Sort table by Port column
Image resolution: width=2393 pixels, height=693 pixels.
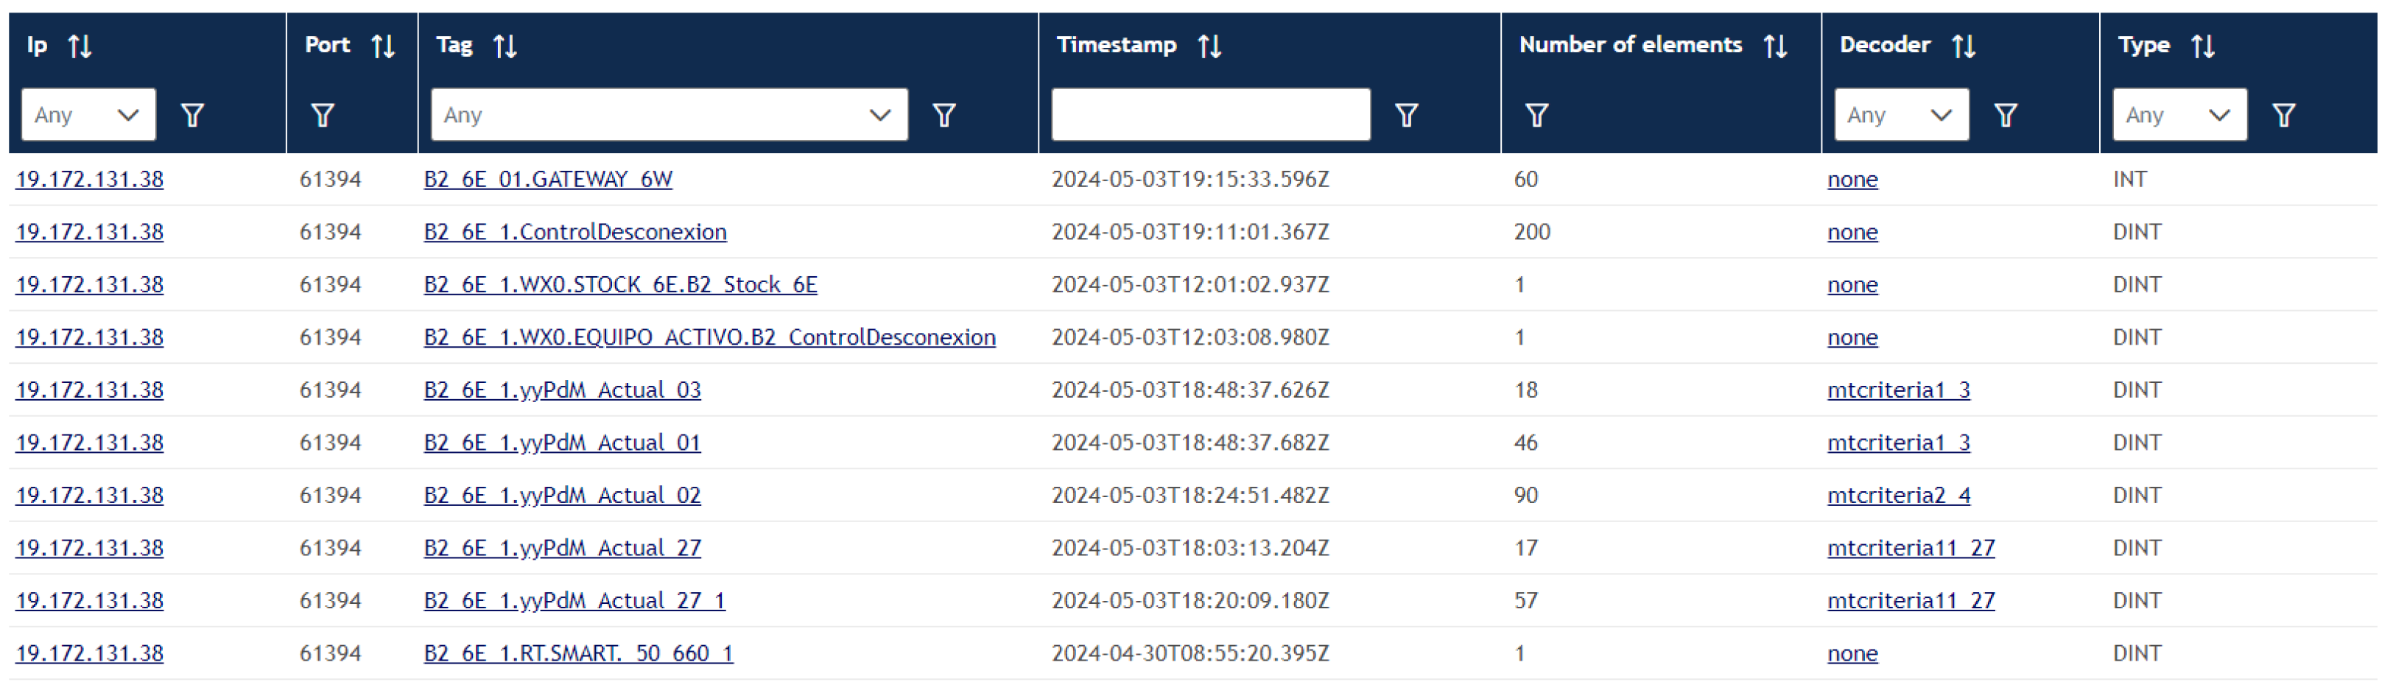(x=383, y=46)
